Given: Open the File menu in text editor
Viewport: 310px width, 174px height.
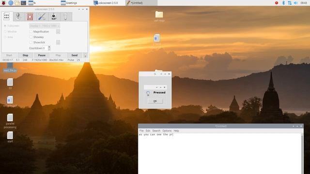Looking at the screenshot, I should [x=141, y=130].
